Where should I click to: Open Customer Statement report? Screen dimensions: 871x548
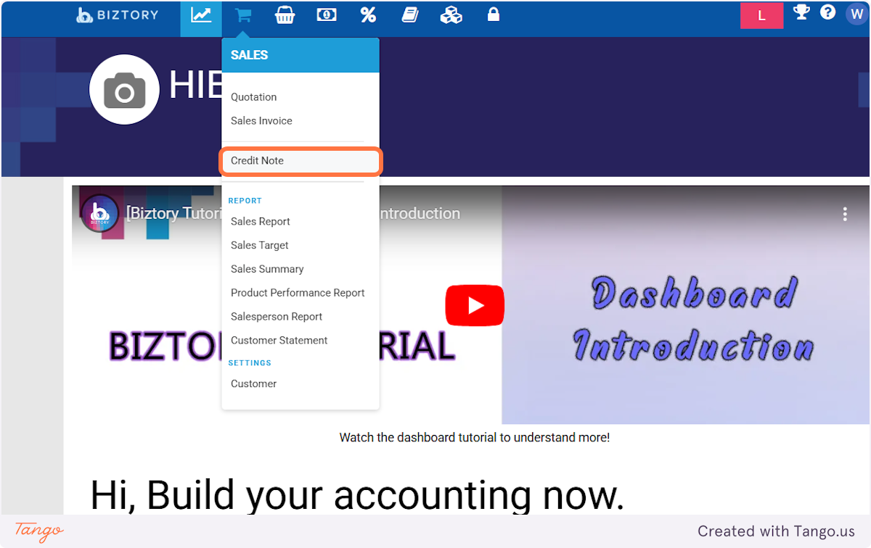(x=279, y=341)
